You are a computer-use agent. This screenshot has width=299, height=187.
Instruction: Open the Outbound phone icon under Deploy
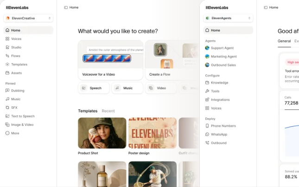(207, 143)
